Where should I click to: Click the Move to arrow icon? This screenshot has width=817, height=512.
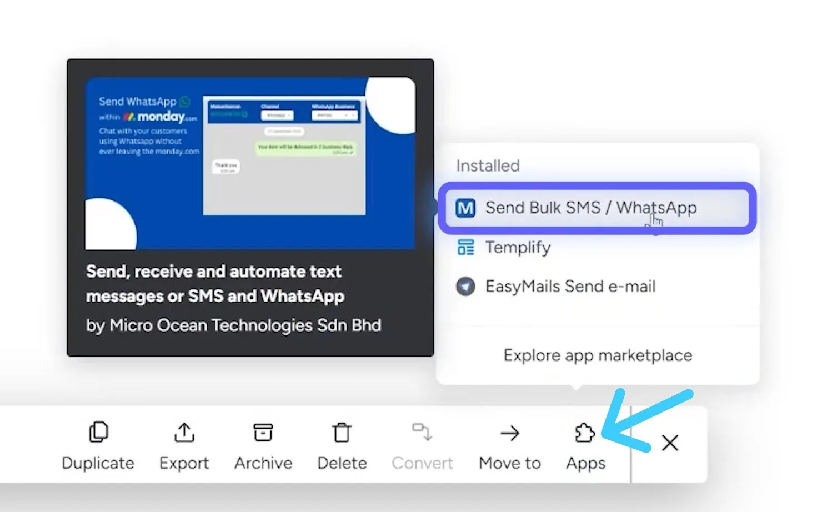(x=509, y=433)
